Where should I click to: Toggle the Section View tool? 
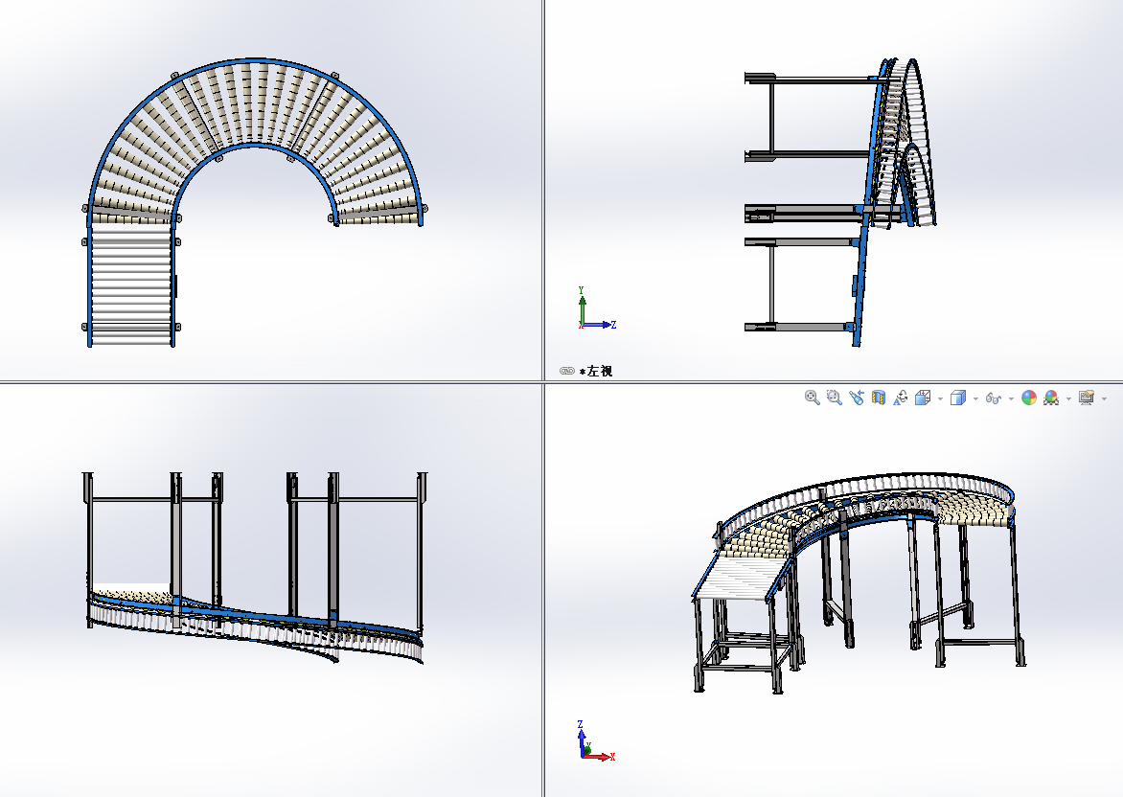[x=878, y=398]
